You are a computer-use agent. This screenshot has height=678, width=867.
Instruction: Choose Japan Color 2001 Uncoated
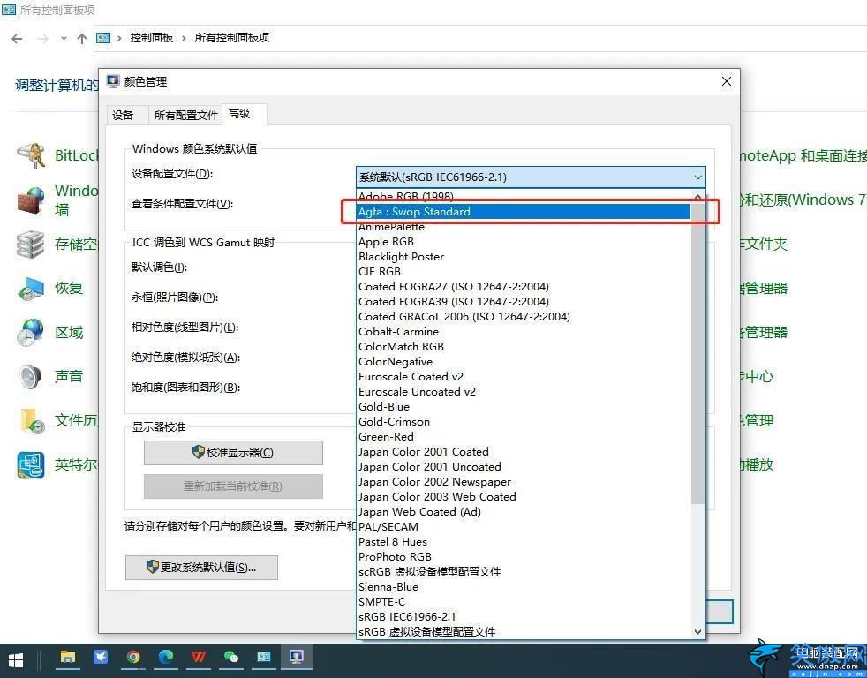pos(524,467)
